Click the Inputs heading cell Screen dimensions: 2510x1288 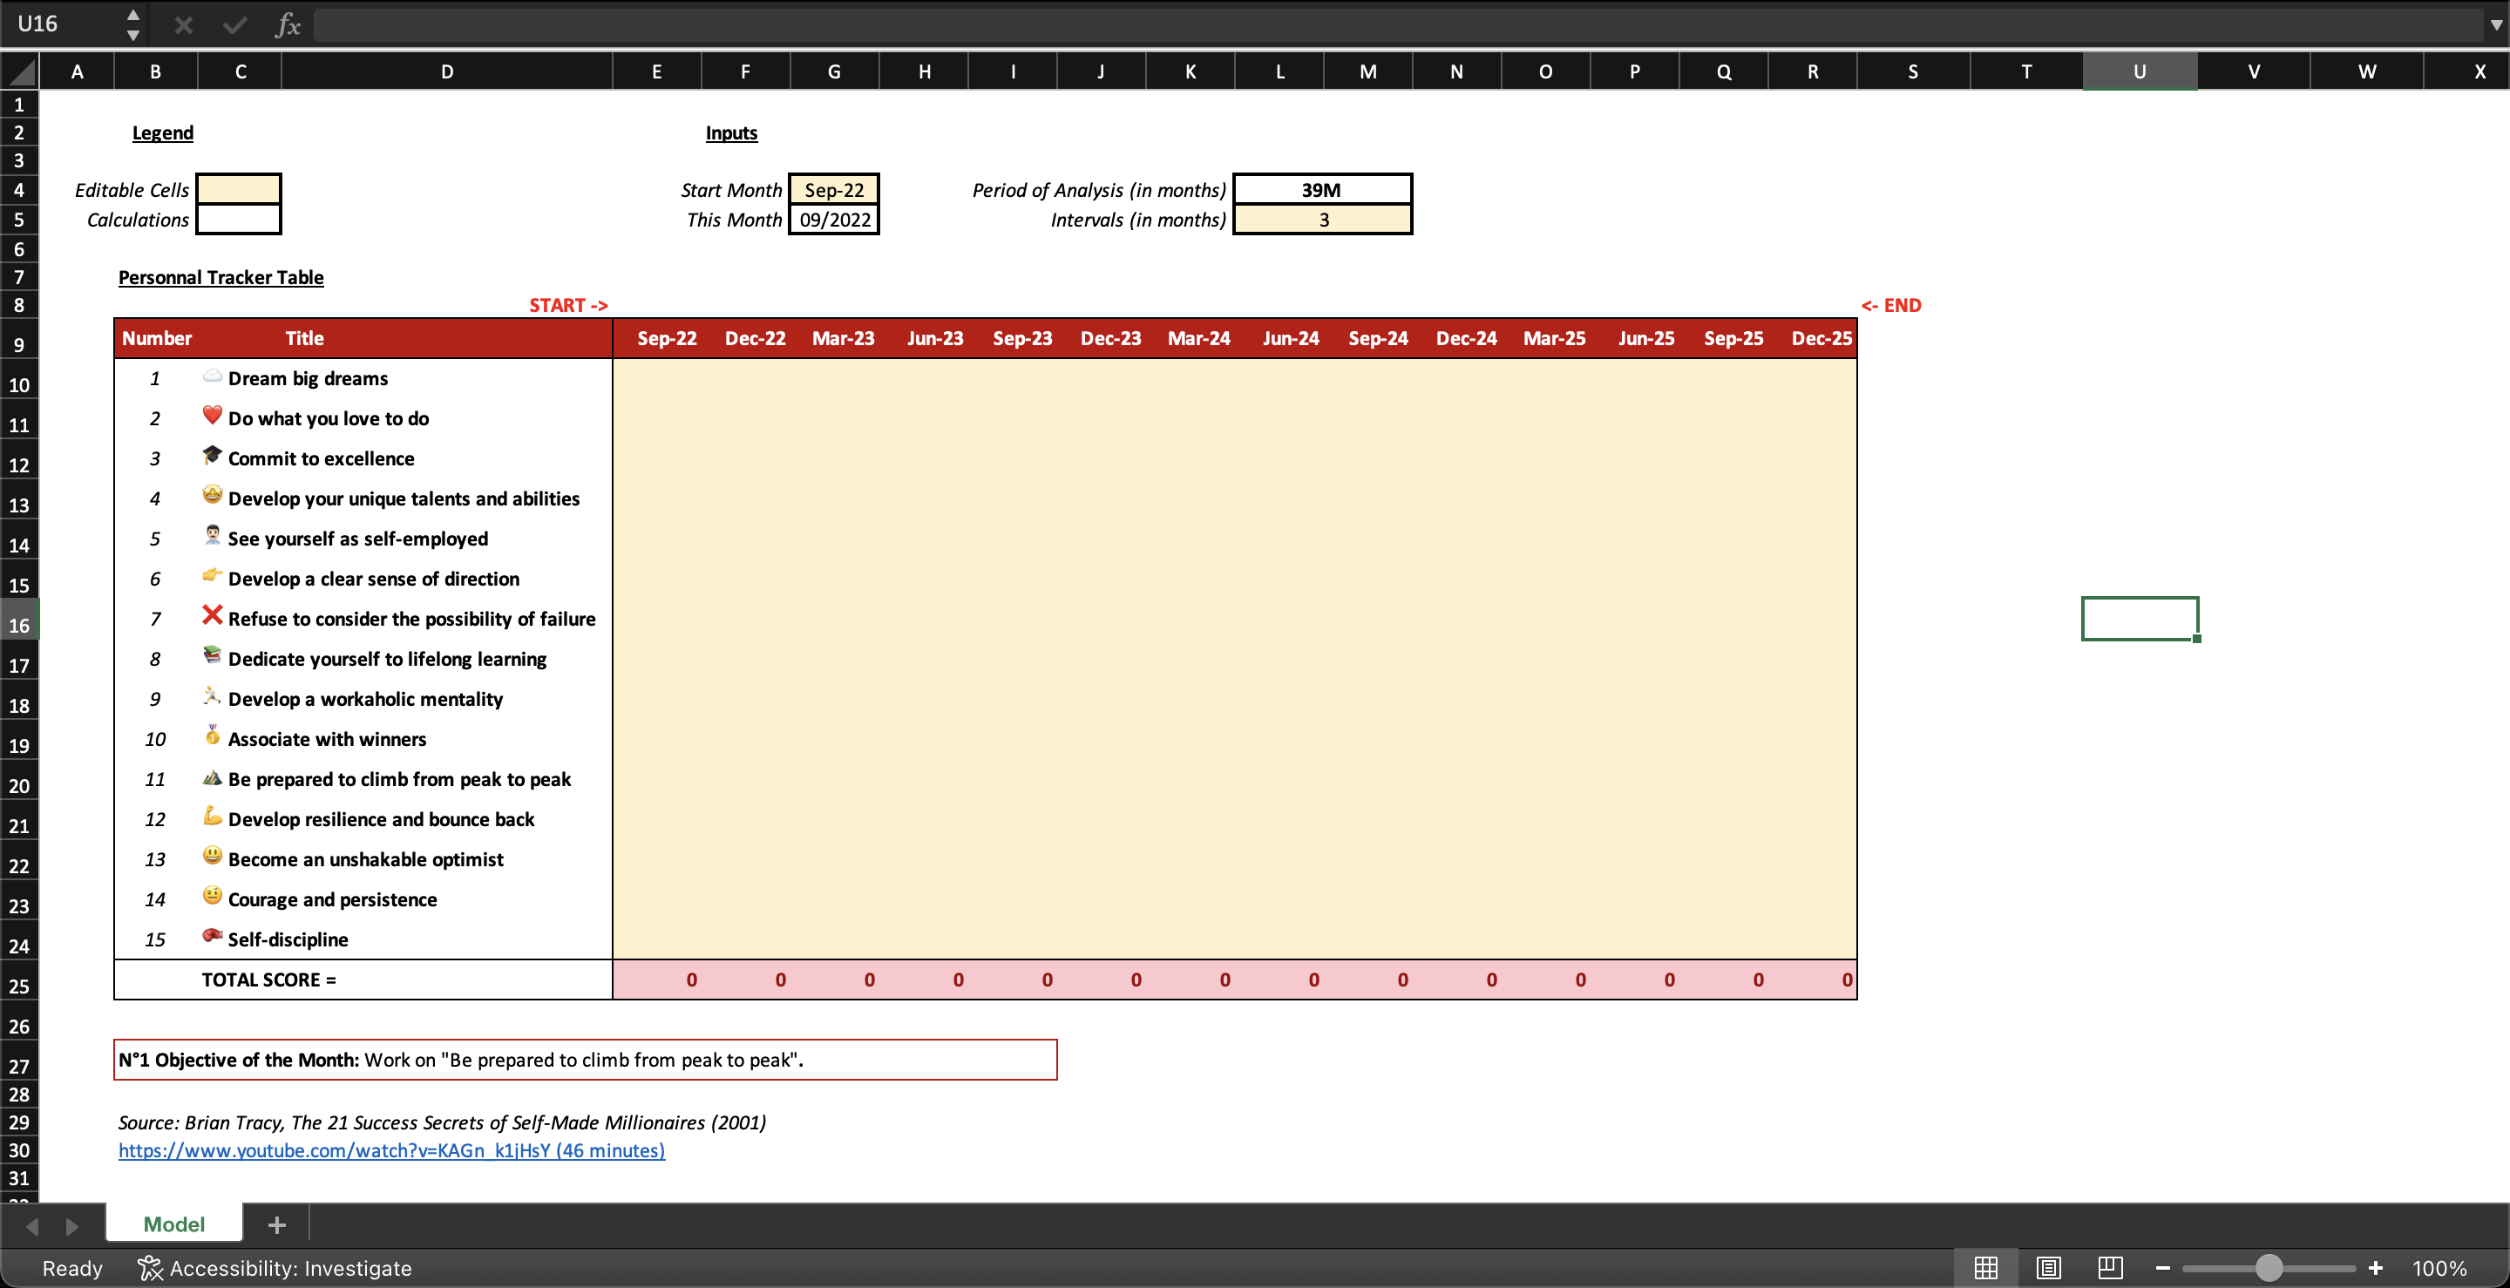(731, 132)
